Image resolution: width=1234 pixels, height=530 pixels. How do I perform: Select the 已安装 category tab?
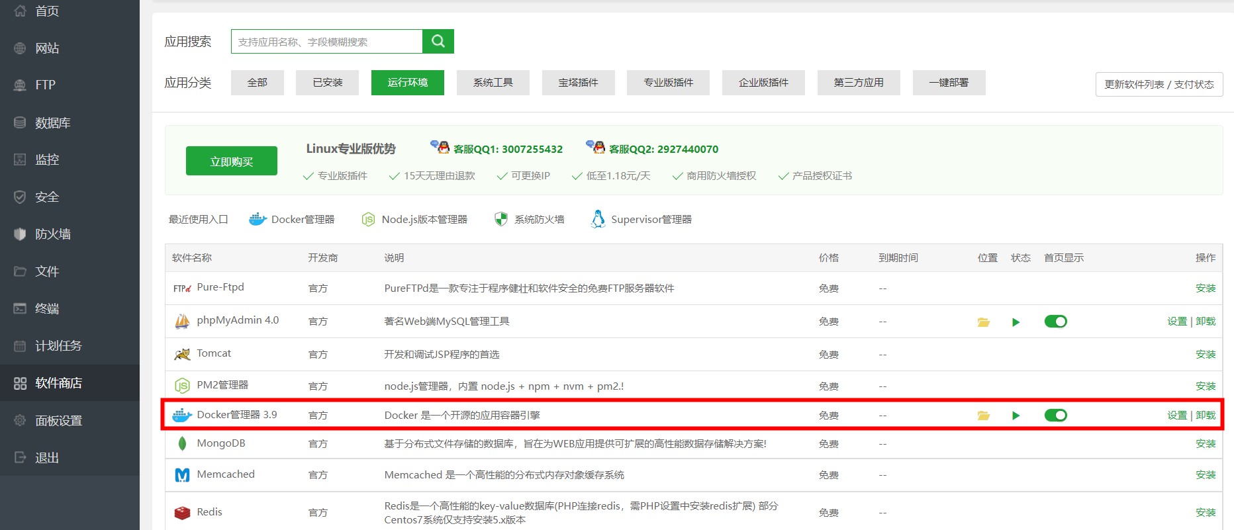[328, 83]
